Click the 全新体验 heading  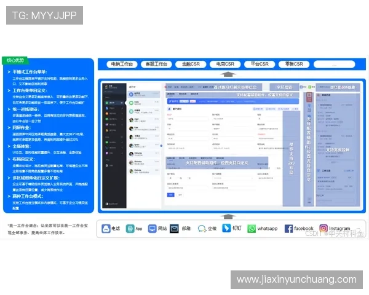[x=22, y=146]
